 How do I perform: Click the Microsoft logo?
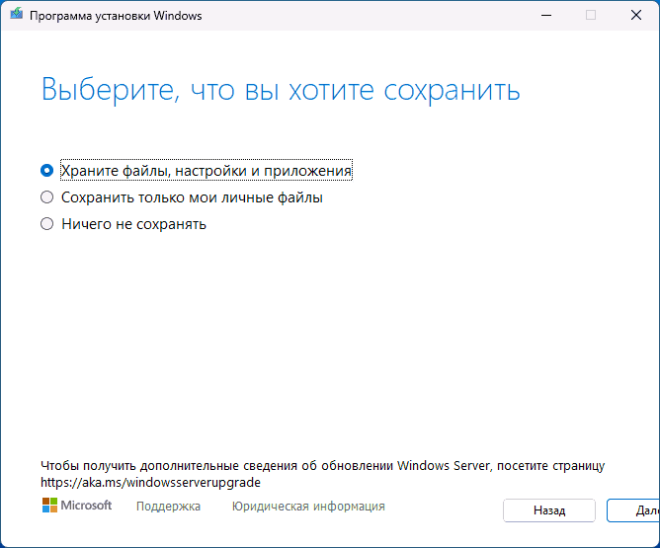point(77,506)
